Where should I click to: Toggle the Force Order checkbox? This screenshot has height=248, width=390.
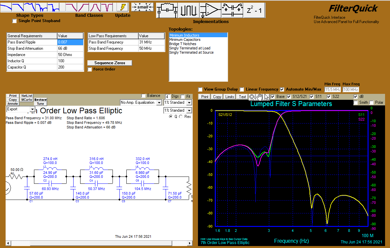pos(90,69)
